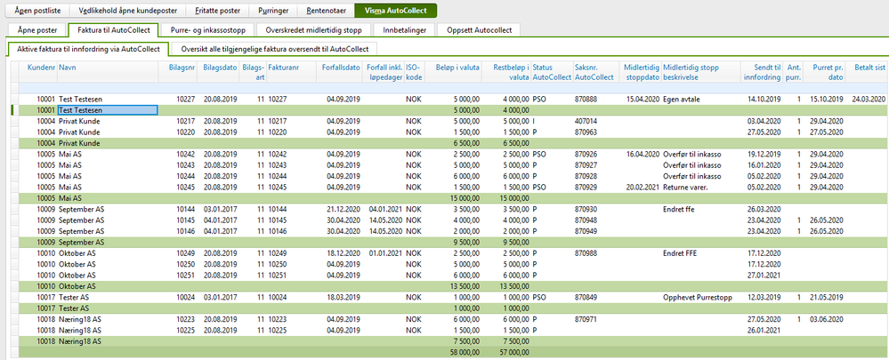Open the Oppsett Autocollect tab

(x=479, y=30)
